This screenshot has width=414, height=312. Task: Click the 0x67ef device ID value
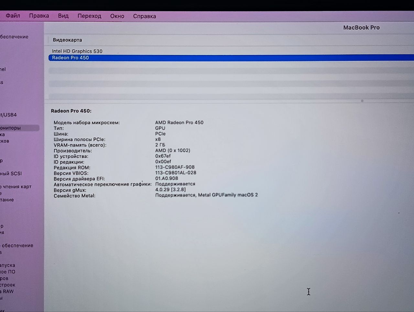(163, 156)
